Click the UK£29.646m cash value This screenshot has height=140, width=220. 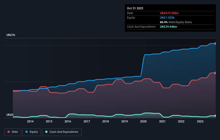tap(169, 27)
